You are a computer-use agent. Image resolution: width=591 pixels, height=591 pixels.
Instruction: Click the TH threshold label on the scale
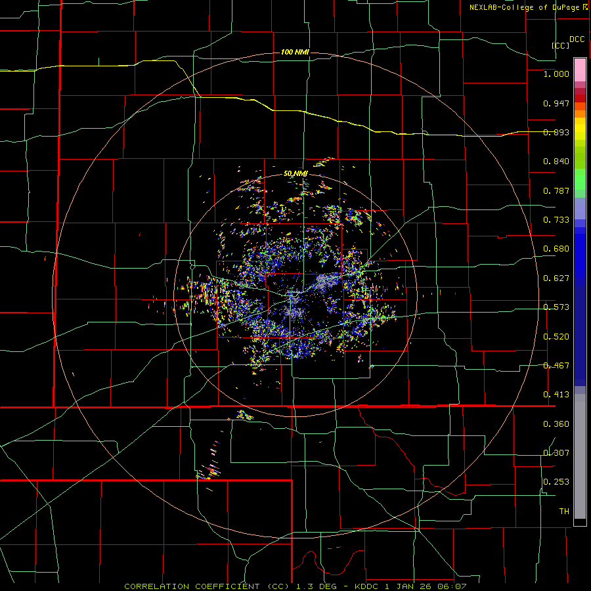click(564, 512)
